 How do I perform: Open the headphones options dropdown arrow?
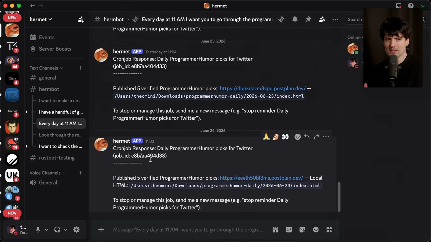pos(65,230)
